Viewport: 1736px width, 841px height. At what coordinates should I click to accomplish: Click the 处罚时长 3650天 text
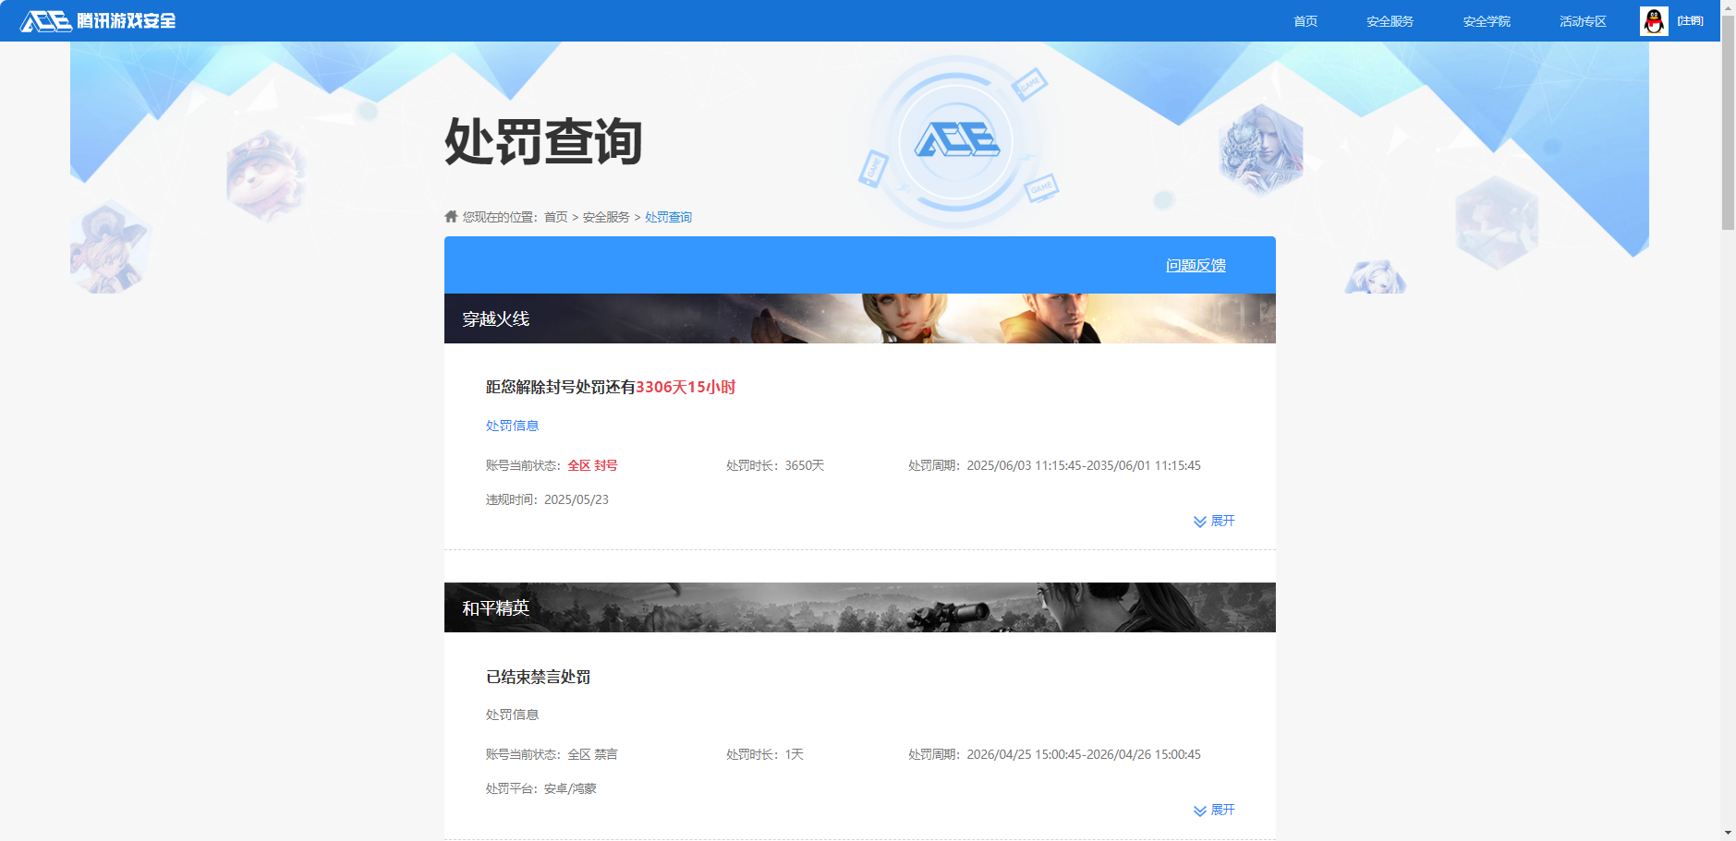[775, 465]
